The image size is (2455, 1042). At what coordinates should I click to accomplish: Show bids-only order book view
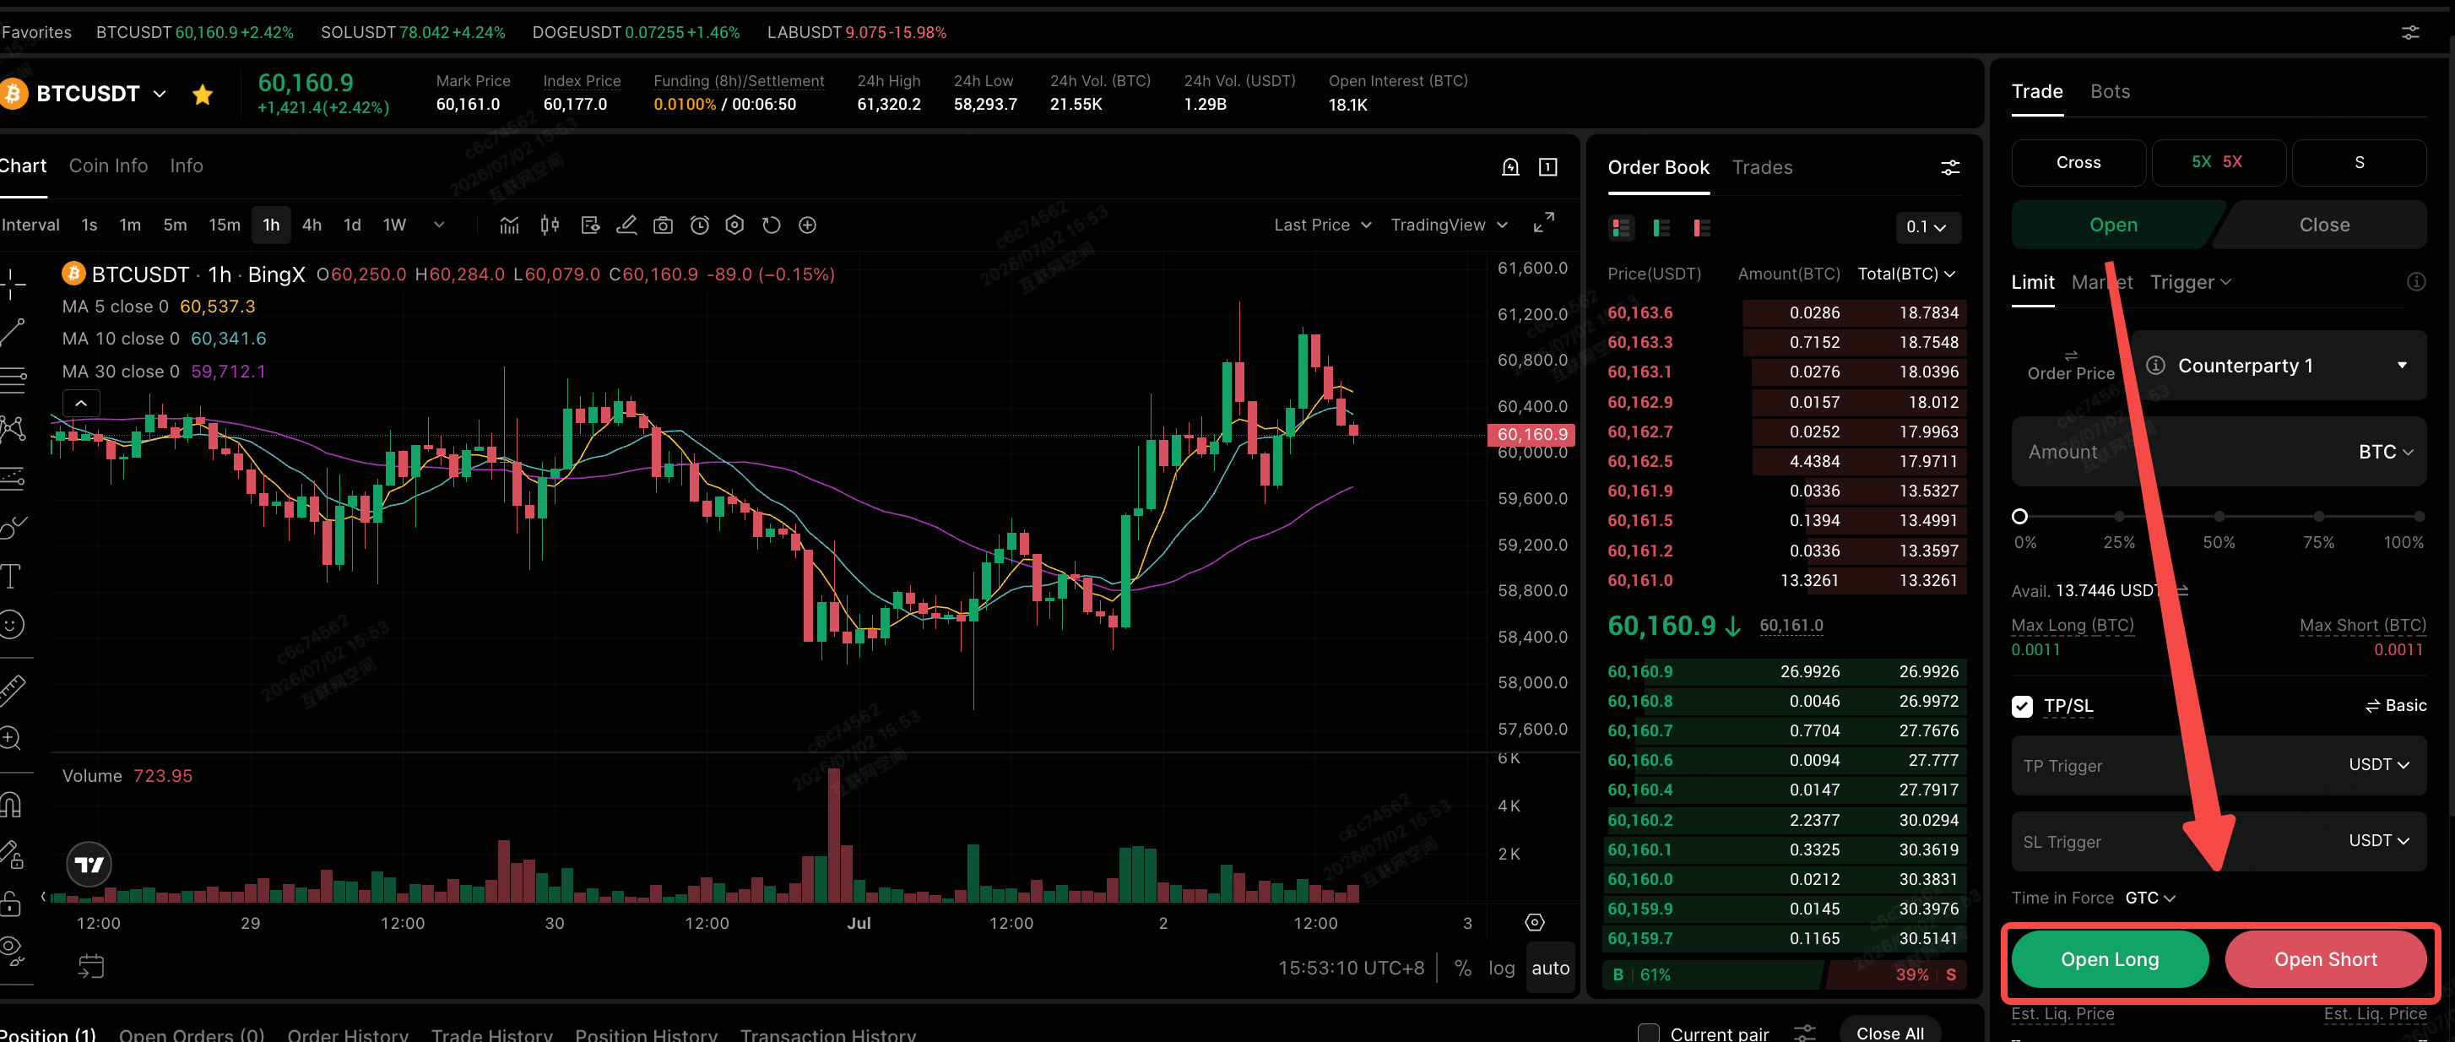pyautogui.click(x=1661, y=228)
